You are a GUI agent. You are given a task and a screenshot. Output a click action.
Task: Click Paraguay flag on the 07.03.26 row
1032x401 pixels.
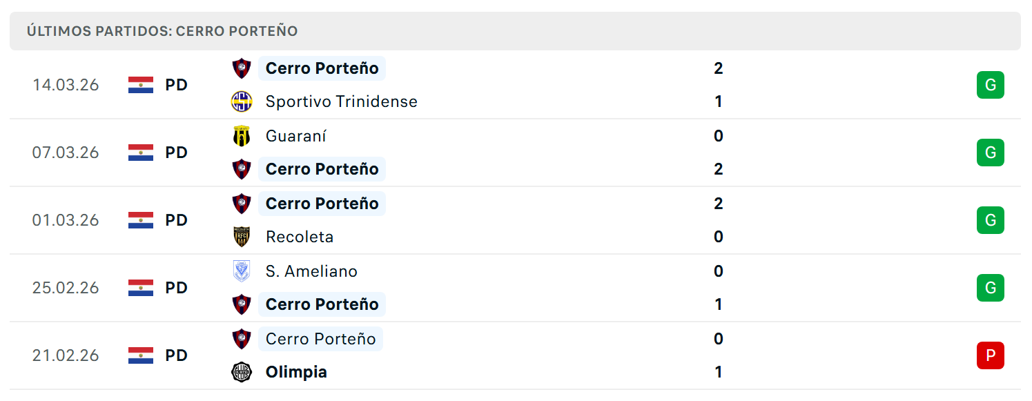pos(141,153)
